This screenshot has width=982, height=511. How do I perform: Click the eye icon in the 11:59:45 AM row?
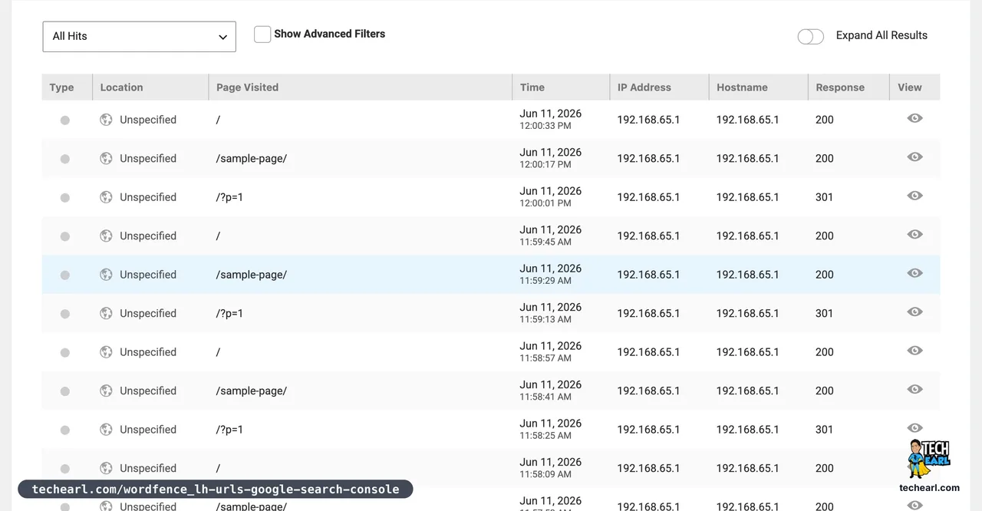[914, 234]
